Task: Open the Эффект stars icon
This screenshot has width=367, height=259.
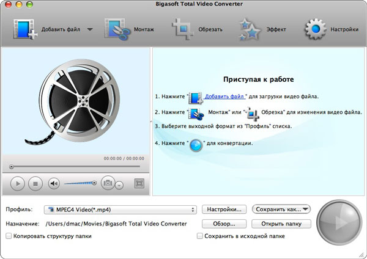Action: point(250,29)
